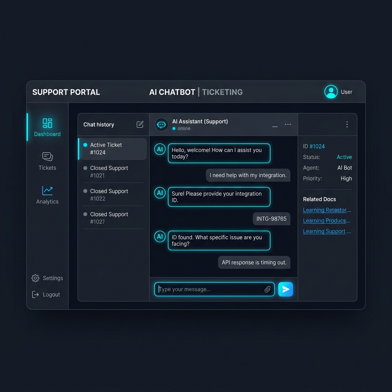Viewport: 392px width, 392px height.
Task: Click the ticket ID #1024 link
Action: (x=317, y=146)
